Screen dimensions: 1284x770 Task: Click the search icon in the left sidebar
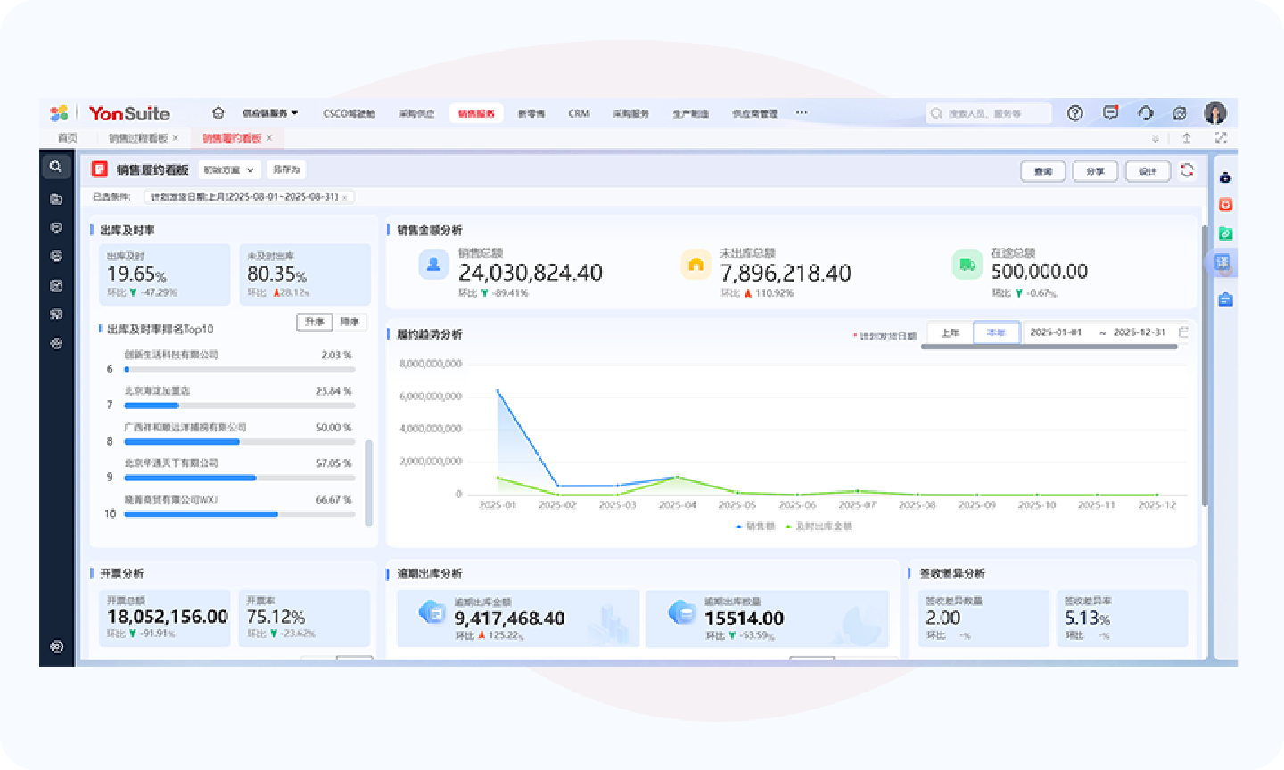coord(56,167)
